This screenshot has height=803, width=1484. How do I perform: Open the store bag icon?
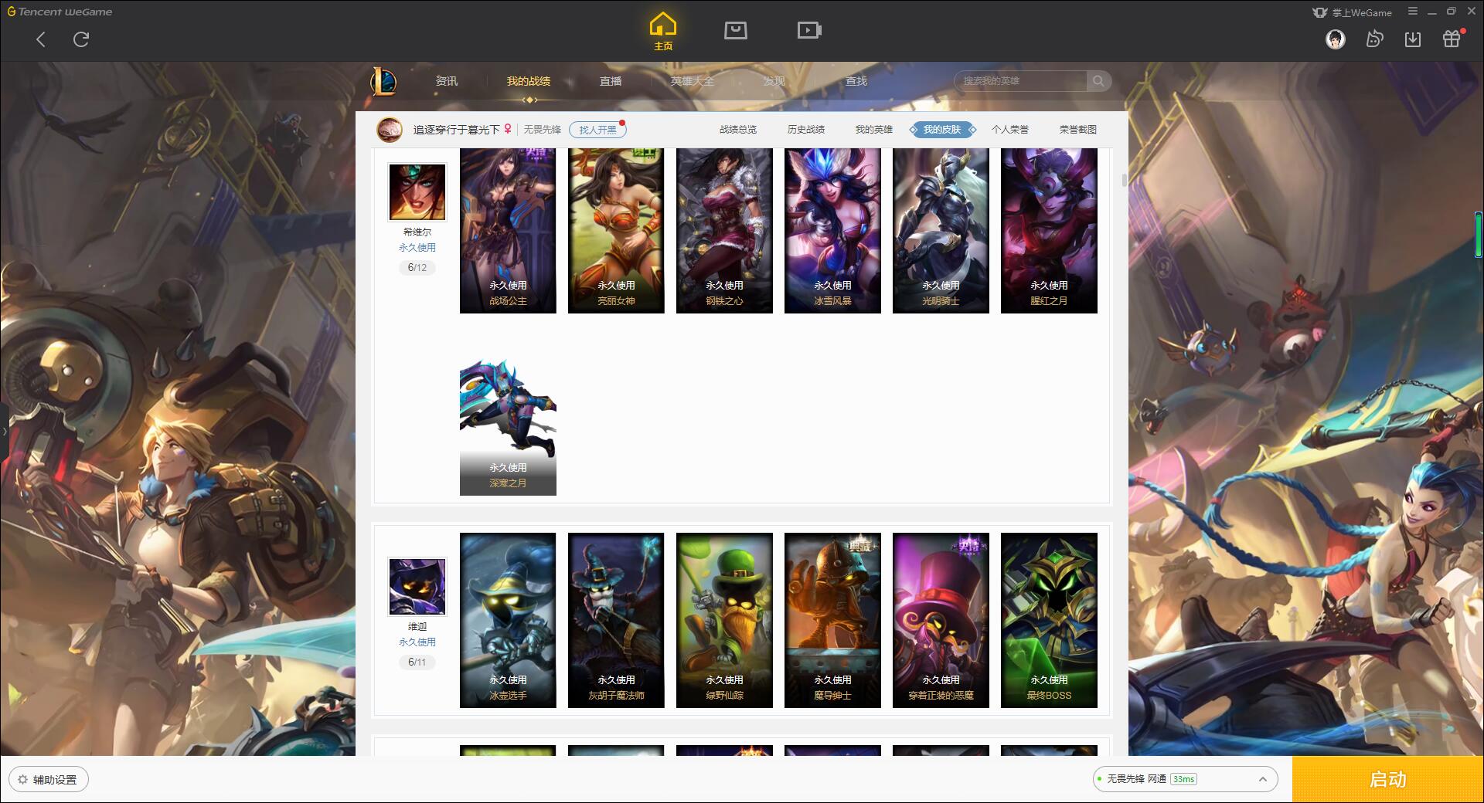pyautogui.click(x=735, y=30)
